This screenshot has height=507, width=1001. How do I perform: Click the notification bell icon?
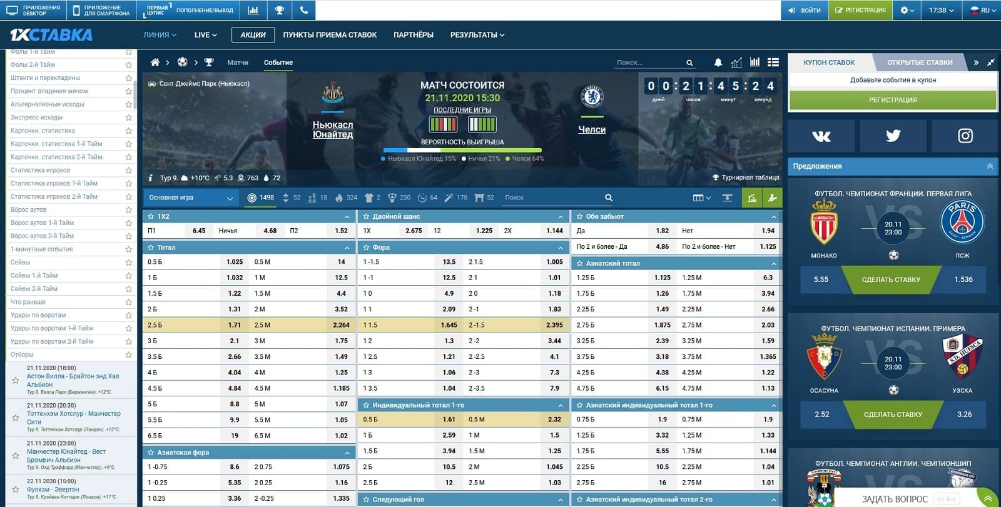coord(718,63)
